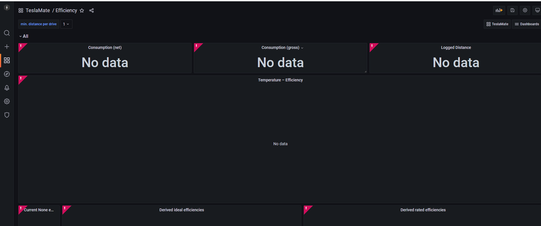Viewport: 541px width, 226px height.
Task: Click No data in Consumption (net) panel
Action: tap(105, 63)
